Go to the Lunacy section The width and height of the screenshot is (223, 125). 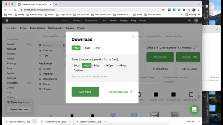[x=124, y=20]
